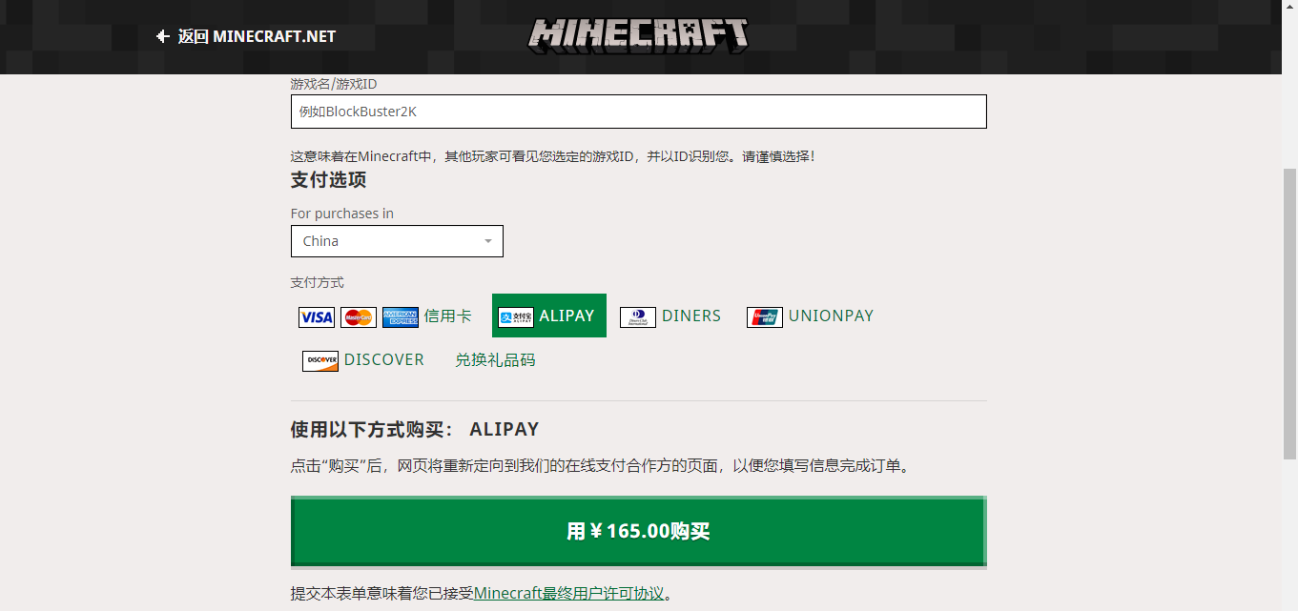Open the Minecraft最终用户许可协议 link
Screen dimensions: 1298x611
coord(568,591)
